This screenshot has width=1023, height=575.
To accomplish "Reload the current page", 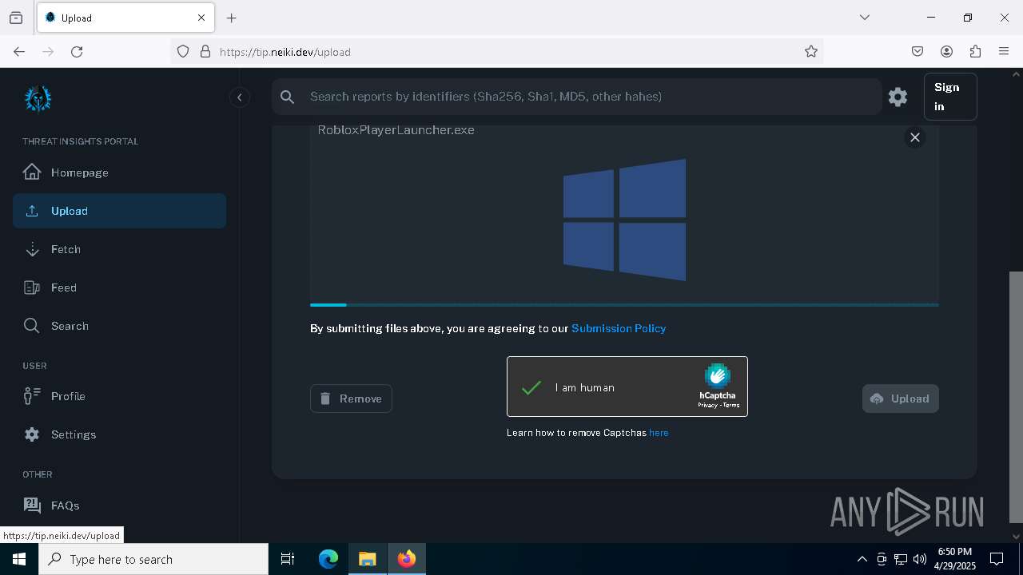I will click(x=77, y=51).
